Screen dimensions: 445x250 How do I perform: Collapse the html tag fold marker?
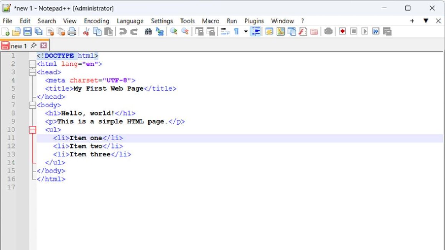(x=33, y=64)
